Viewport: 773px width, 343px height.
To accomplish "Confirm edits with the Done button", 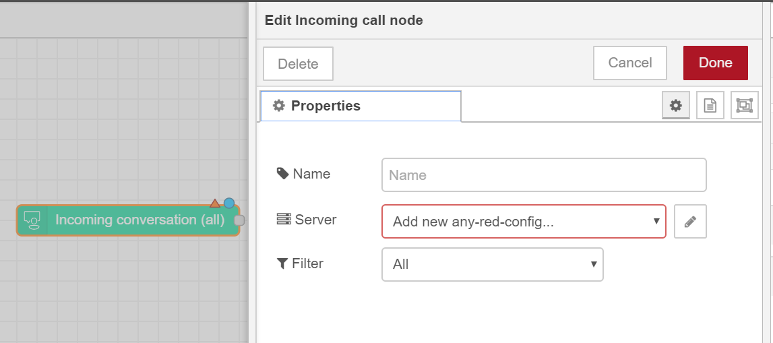I will click(715, 63).
